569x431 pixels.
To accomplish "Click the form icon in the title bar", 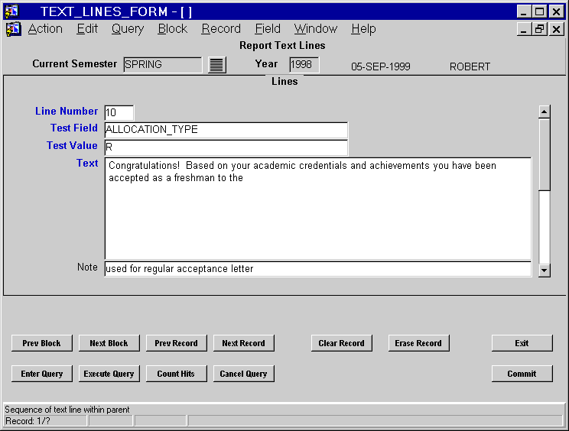I will (11, 11).
